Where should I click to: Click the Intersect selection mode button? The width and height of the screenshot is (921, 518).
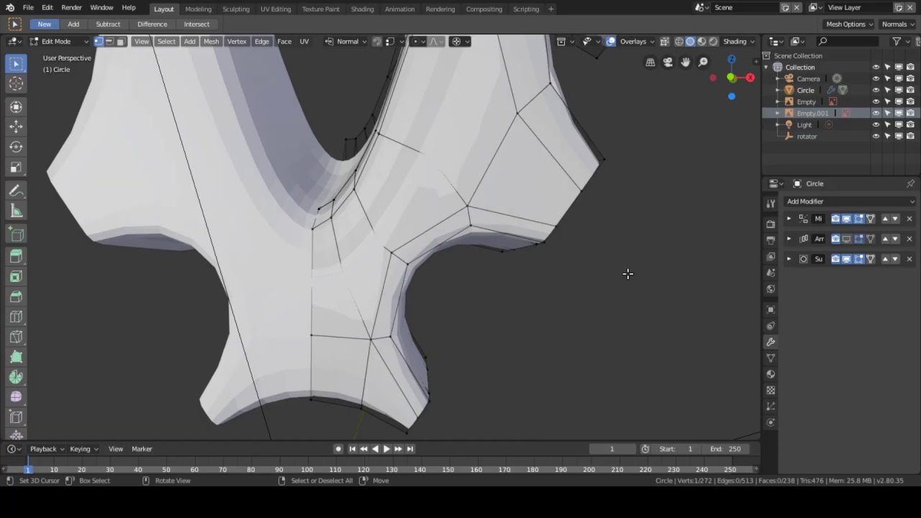(196, 24)
